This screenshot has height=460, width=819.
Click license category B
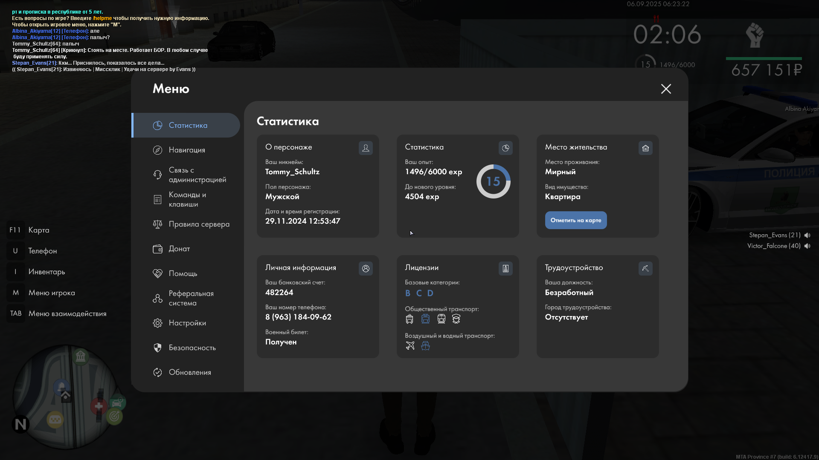pyautogui.click(x=408, y=293)
